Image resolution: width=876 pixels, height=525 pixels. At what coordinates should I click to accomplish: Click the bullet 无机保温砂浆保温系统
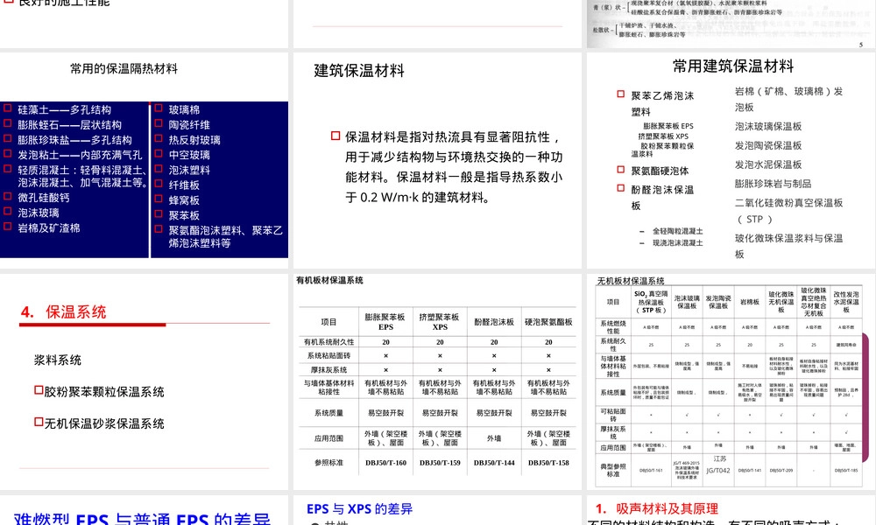(104, 424)
